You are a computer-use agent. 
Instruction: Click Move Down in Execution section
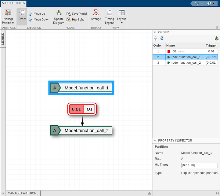point(39,20)
